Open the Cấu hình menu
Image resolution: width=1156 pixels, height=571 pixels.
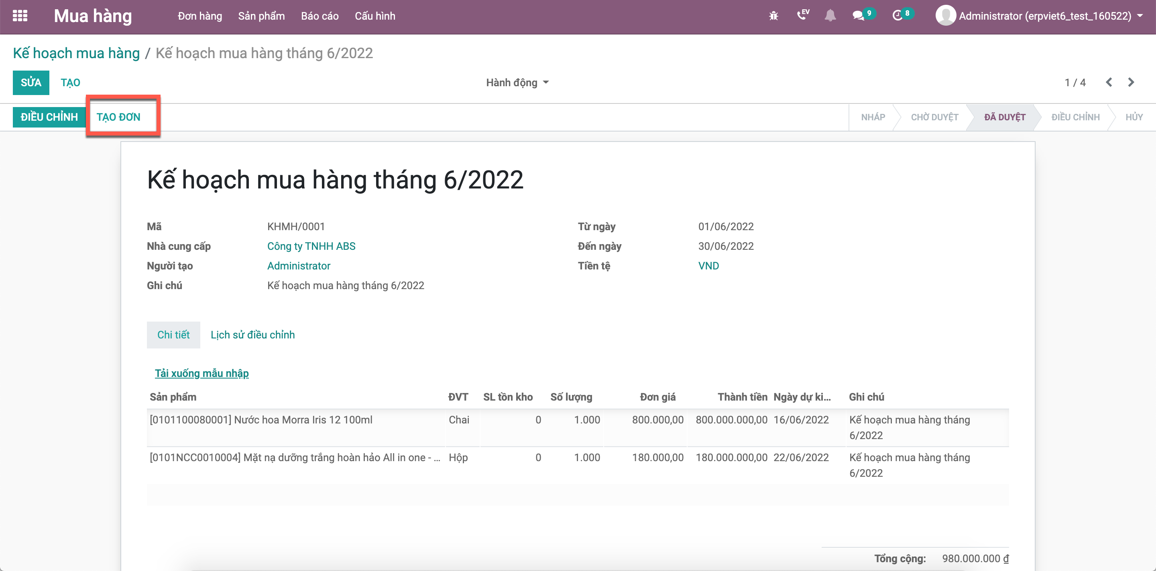click(375, 16)
